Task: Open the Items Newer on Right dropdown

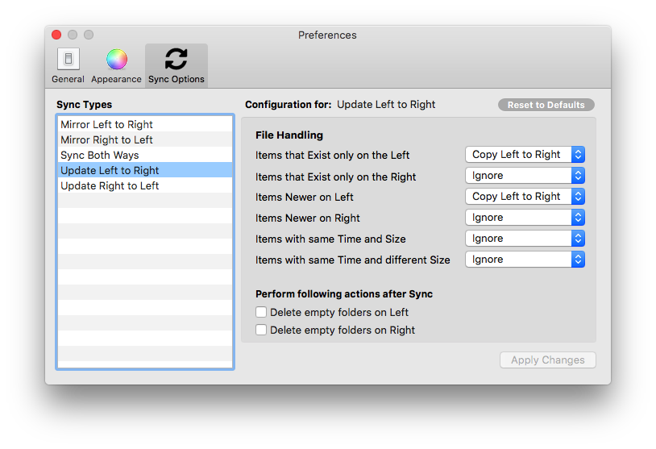Action: (525, 218)
